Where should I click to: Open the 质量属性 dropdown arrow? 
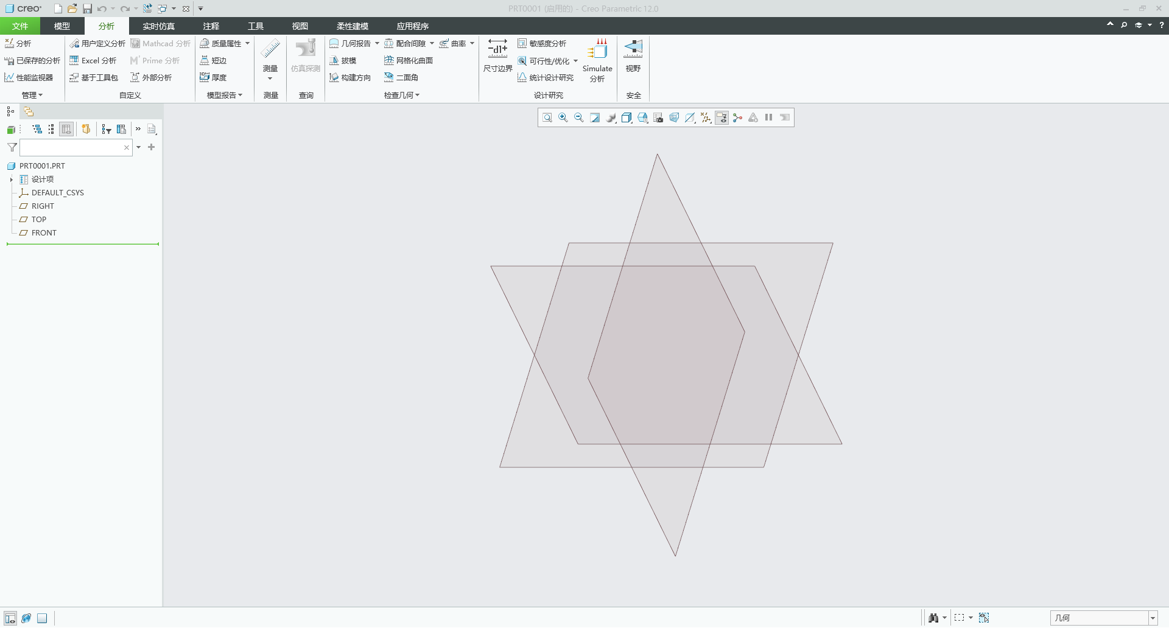pyautogui.click(x=248, y=44)
